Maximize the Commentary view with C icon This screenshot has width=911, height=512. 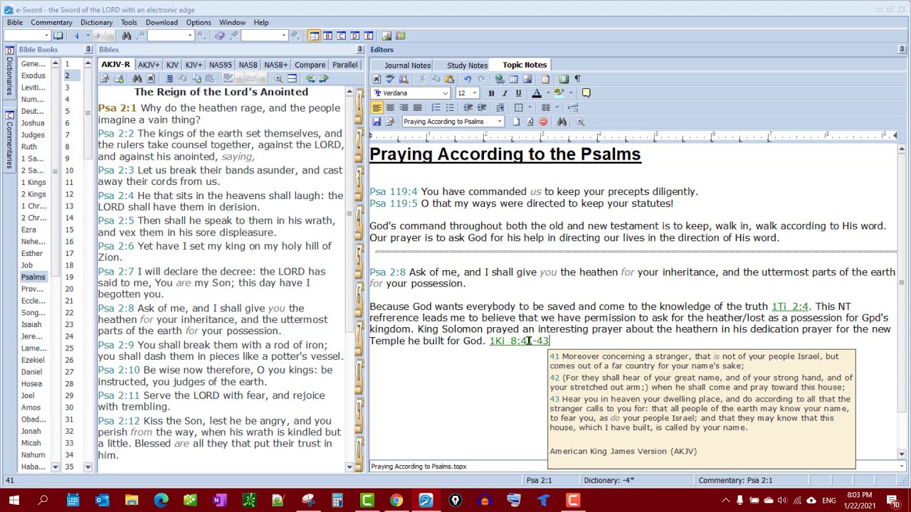(x=341, y=36)
